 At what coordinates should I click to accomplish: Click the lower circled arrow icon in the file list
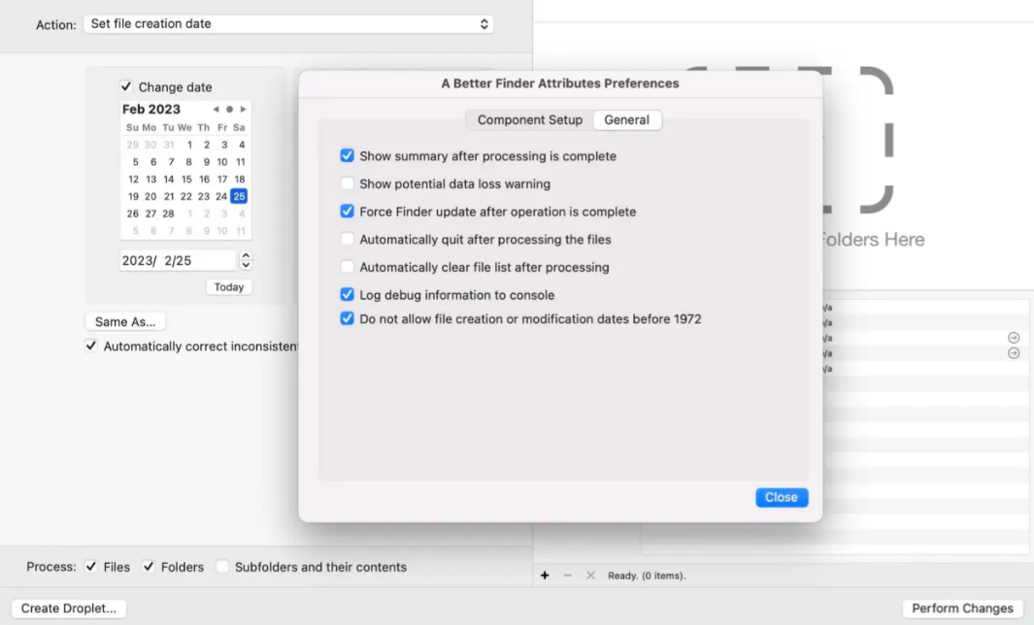(1014, 353)
